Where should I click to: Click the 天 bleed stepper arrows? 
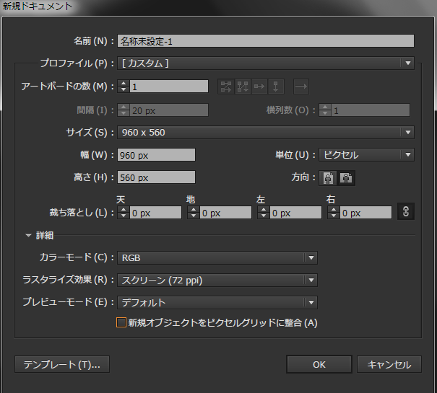[x=124, y=213]
